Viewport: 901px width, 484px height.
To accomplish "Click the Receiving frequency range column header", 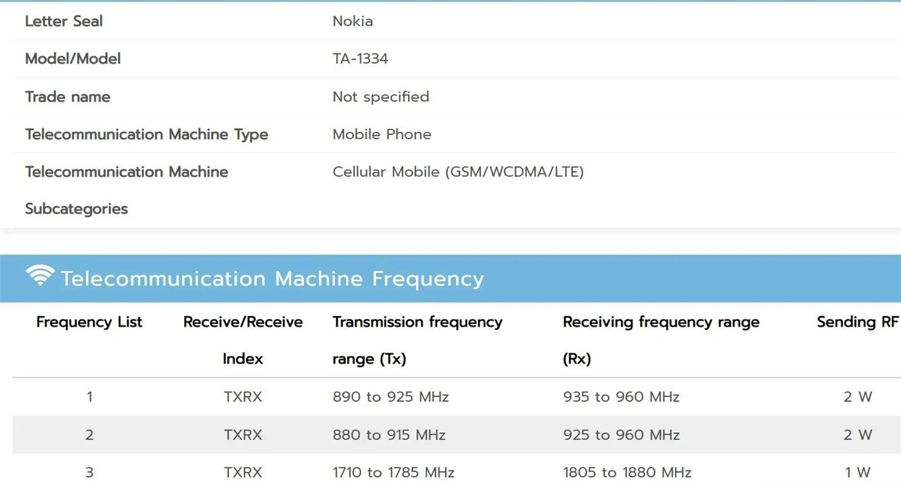I will (x=661, y=340).
